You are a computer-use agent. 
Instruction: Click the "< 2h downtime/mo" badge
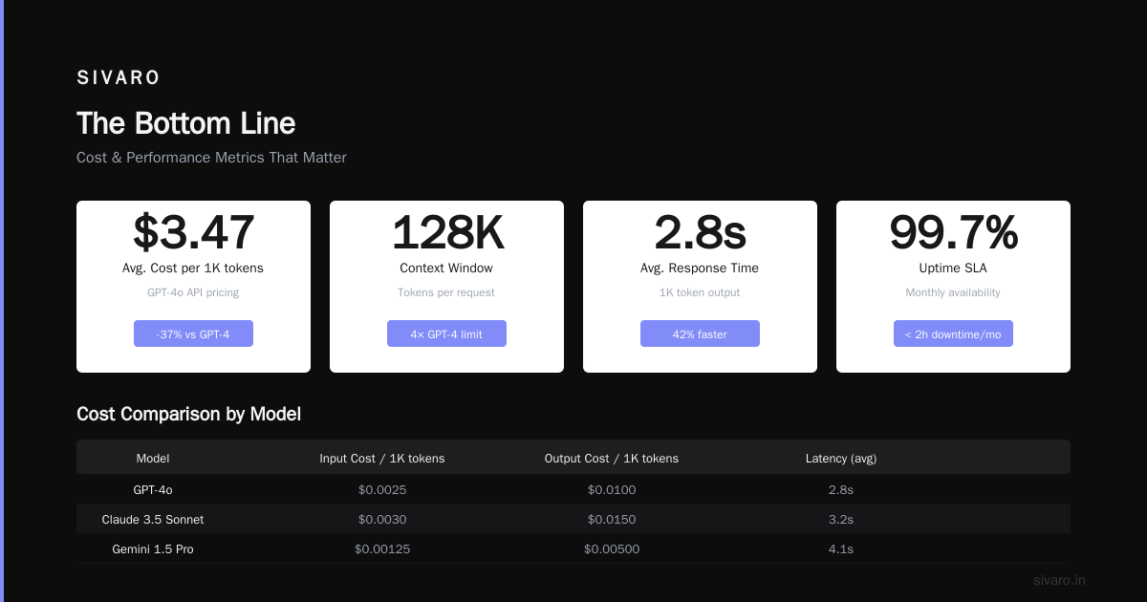[953, 333]
